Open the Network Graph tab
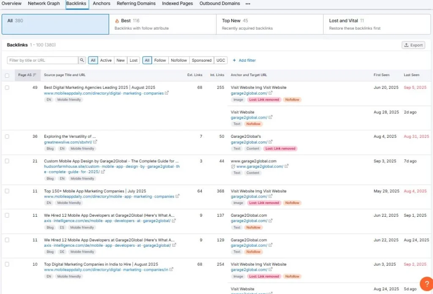This screenshot has height=294, width=433. coord(44,3)
